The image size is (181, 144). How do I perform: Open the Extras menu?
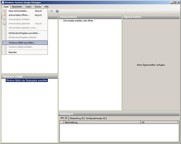(x=38, y=7)
